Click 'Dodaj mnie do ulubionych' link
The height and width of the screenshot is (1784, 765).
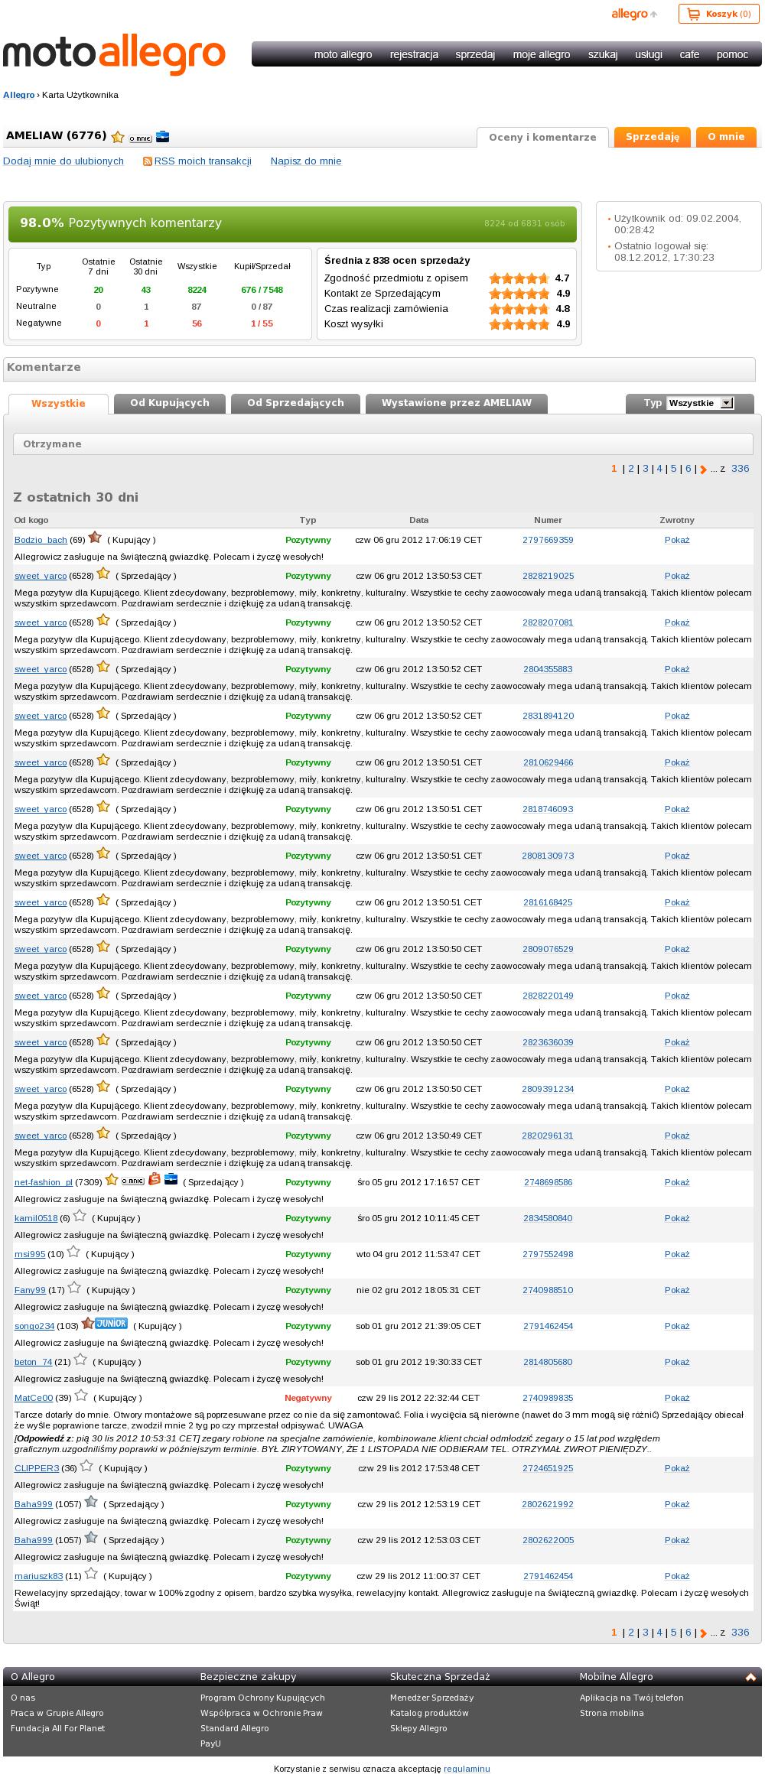63,161
